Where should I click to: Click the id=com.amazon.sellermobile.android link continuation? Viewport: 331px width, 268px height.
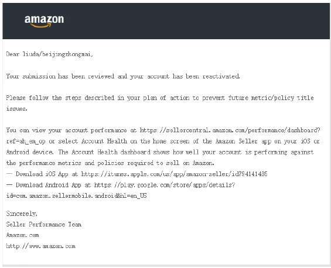[x=76, y=195]
